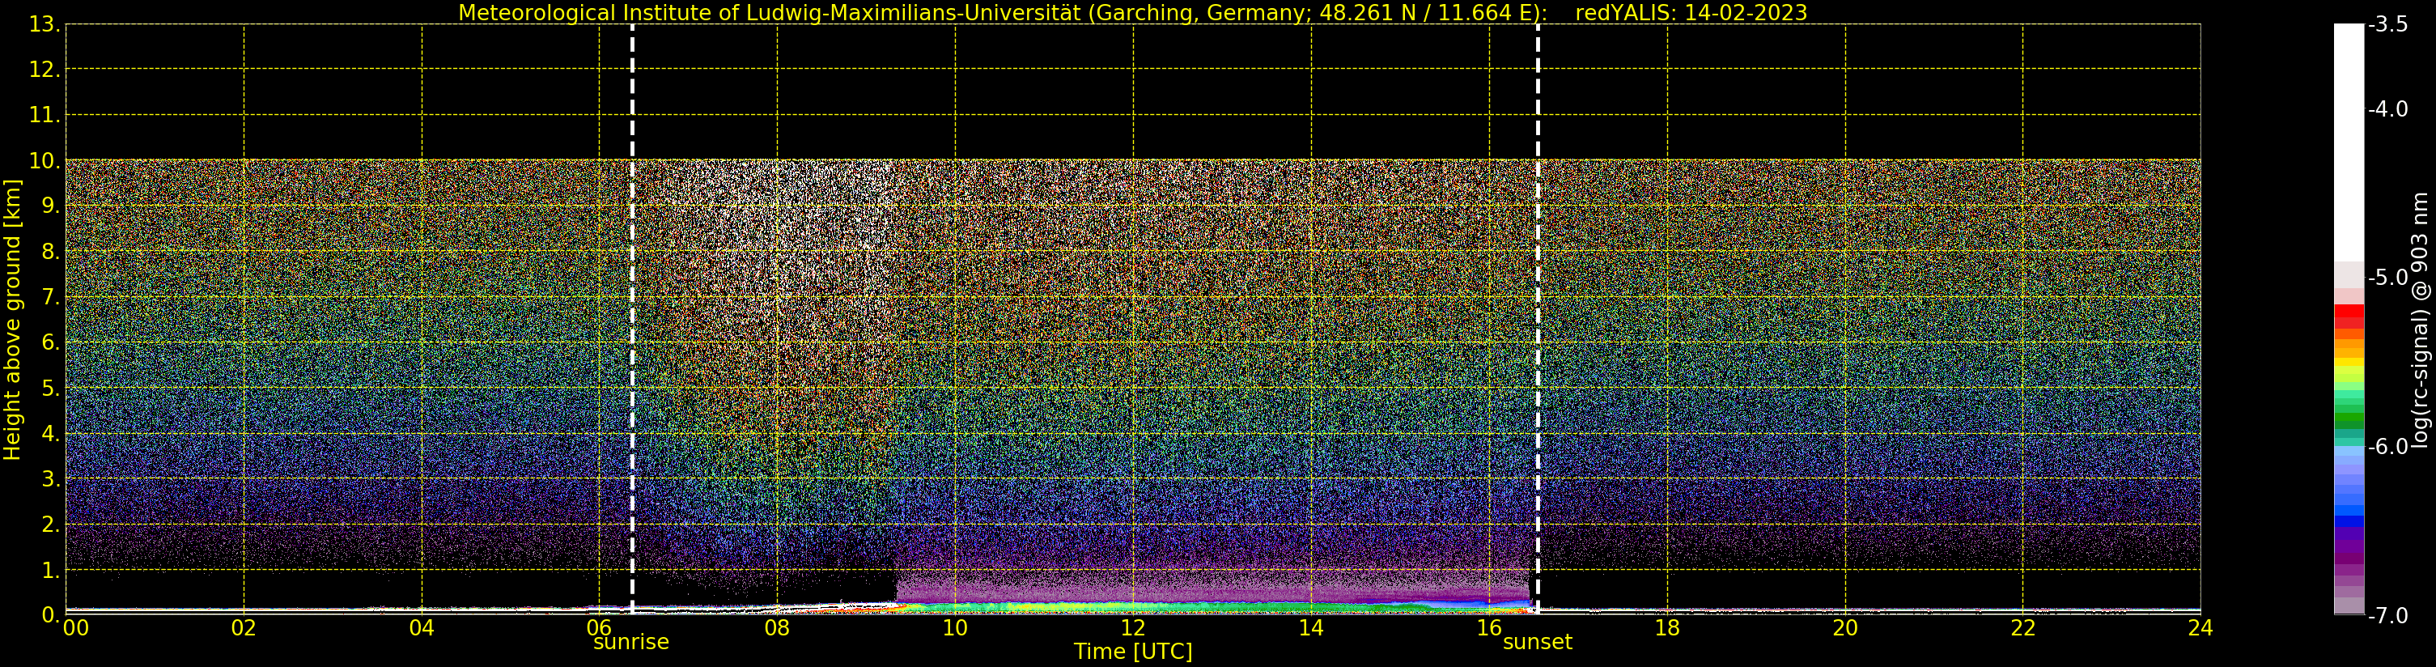
Task: Click the time tick label 08
Action: click(777, 628)
